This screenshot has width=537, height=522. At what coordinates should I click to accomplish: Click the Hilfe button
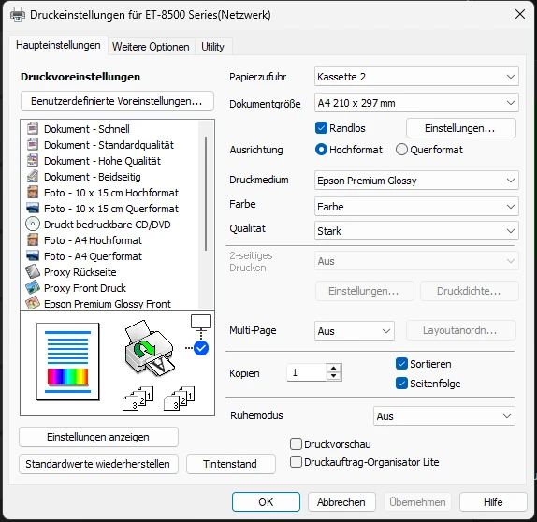coord(493,502)
